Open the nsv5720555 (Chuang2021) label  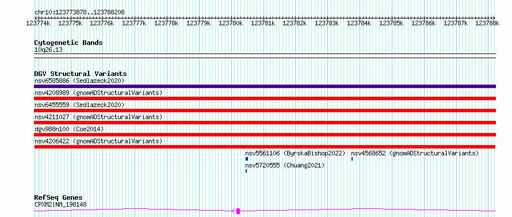(x=285, y=165)
